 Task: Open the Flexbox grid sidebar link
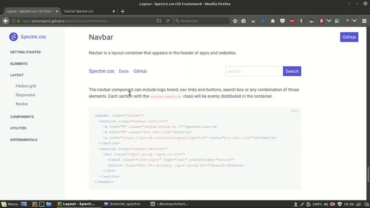[25, 86]
